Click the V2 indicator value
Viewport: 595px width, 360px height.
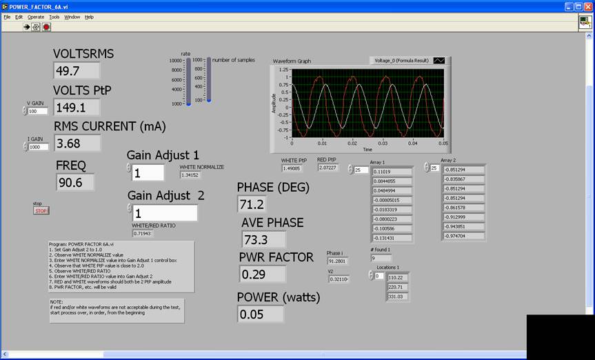pos(339,279)
